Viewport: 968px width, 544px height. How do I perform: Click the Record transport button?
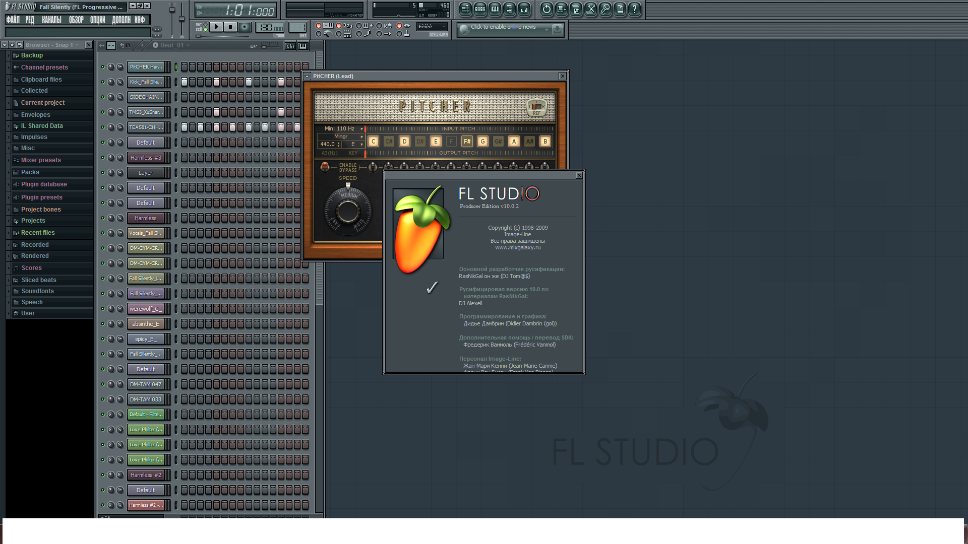245,27
